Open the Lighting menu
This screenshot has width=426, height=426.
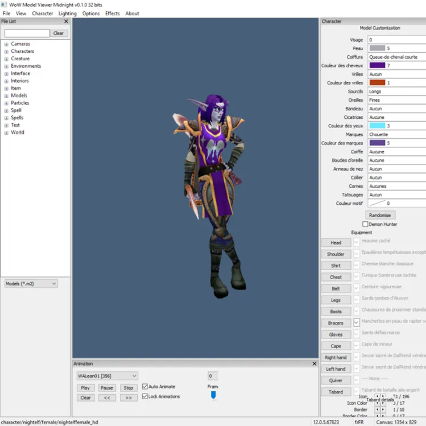(x=67, y=13)
